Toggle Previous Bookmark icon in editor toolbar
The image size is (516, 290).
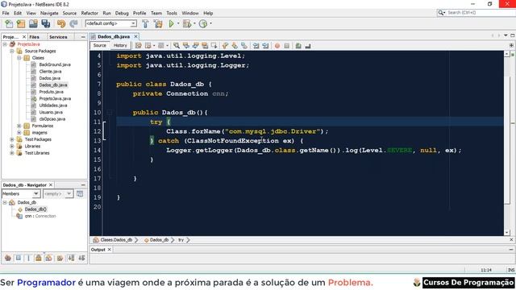click(225, 46)
